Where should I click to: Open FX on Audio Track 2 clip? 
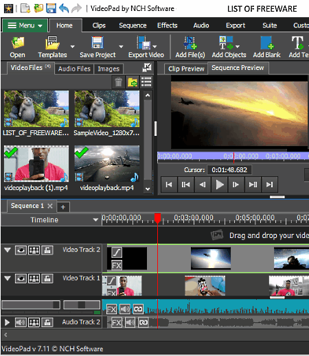(x=117, y=322)
